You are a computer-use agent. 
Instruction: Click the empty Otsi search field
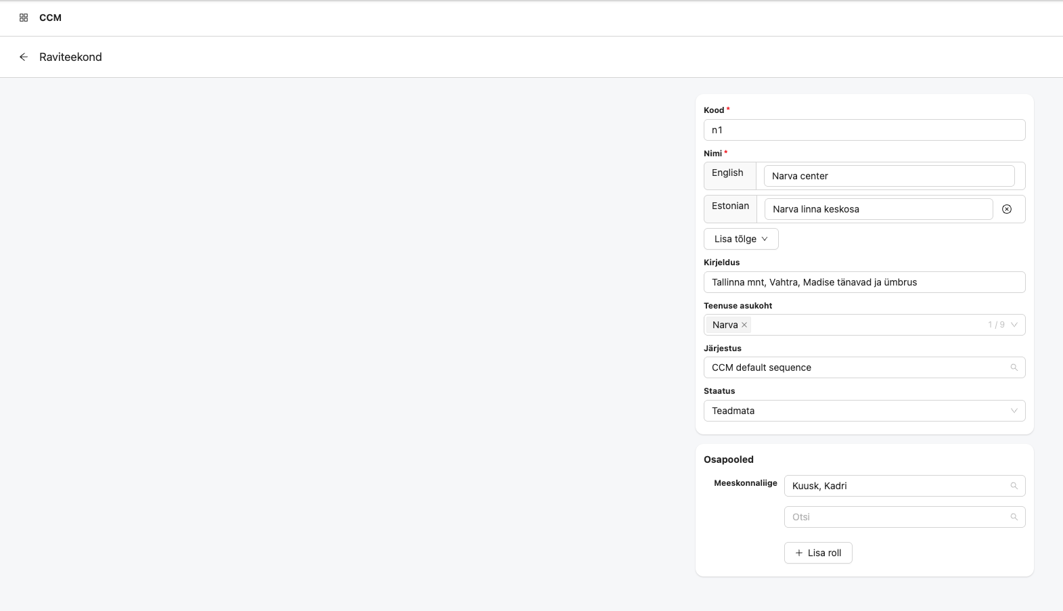905,517
